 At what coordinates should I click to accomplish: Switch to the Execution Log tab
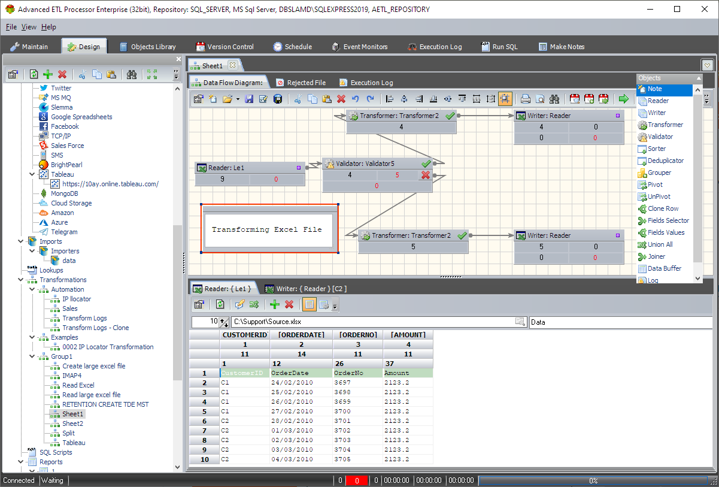[365, 82]
